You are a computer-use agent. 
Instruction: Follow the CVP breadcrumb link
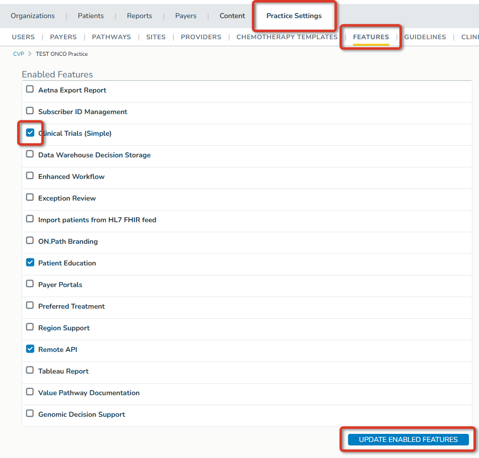(19, 53)
